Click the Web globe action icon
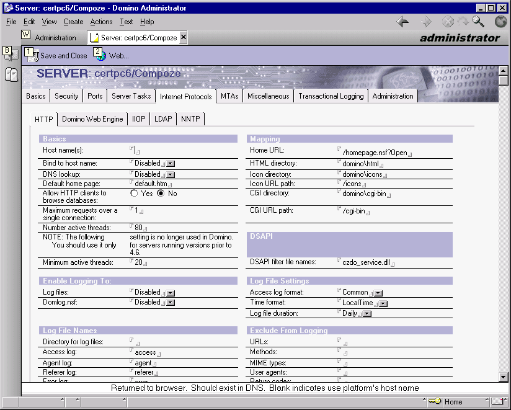This screenshot has height=410, width=511. click(100, 55)
